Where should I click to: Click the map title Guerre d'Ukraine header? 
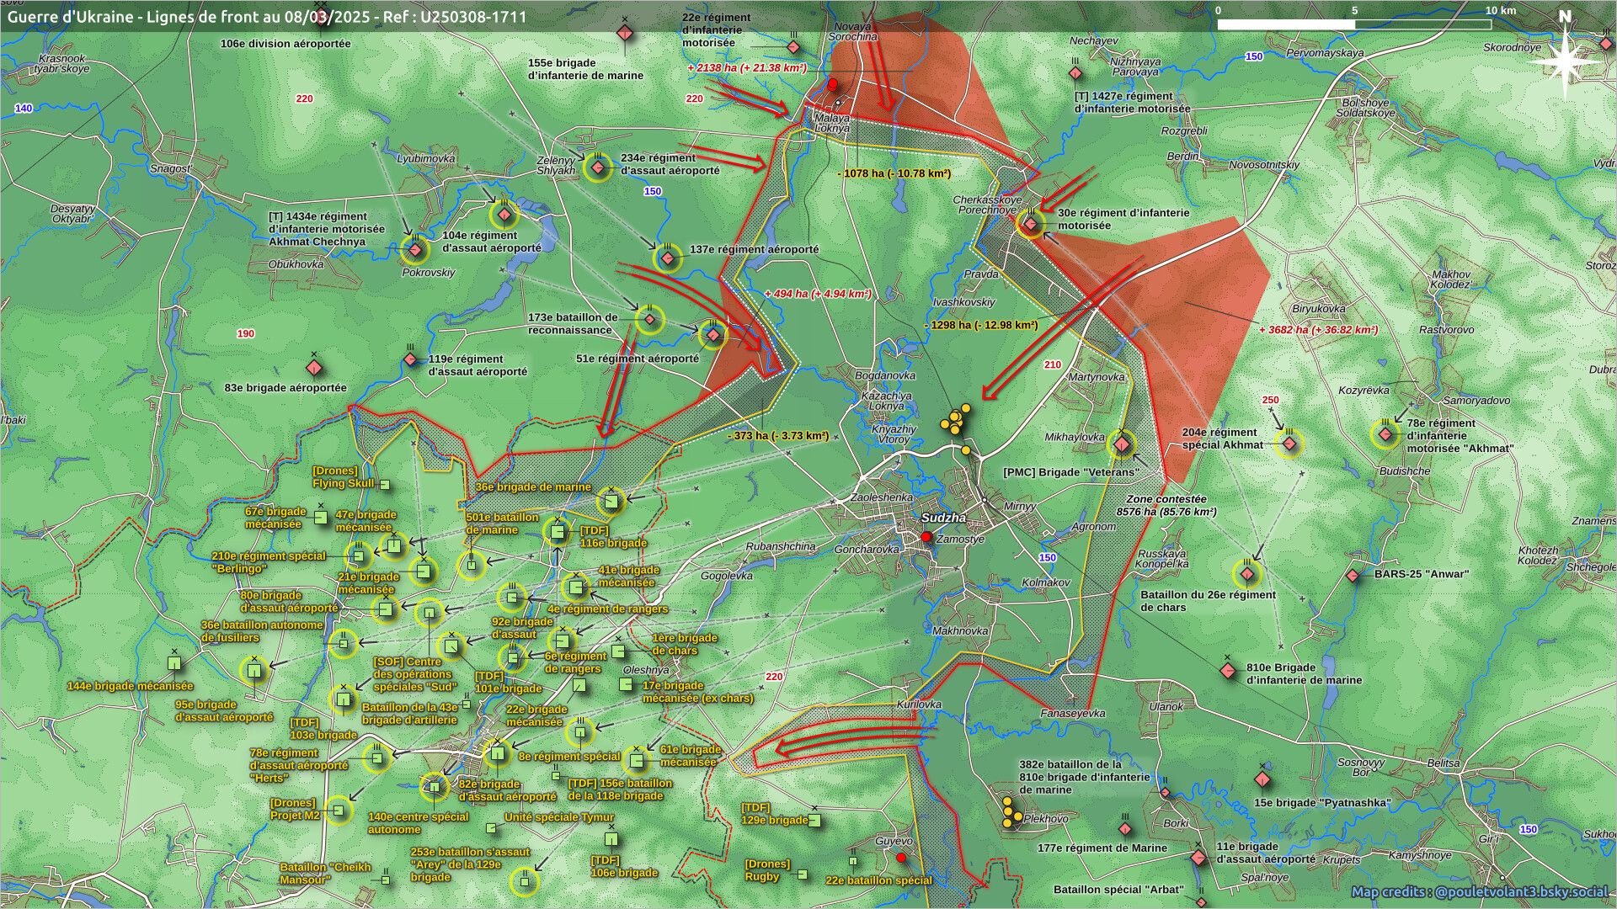click(267, 16)
